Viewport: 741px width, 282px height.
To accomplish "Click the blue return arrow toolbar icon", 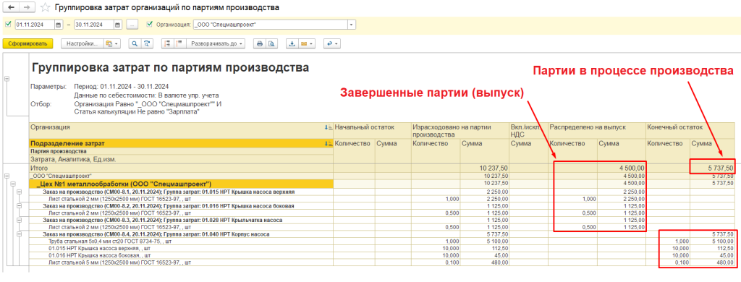I will (x=329, y=43).
